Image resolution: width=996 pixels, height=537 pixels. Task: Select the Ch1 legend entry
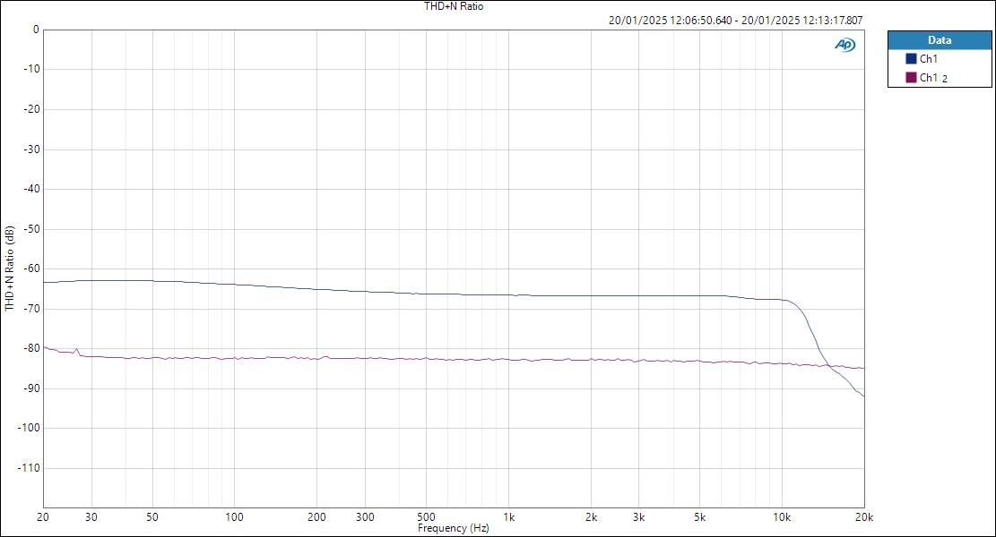928,57
